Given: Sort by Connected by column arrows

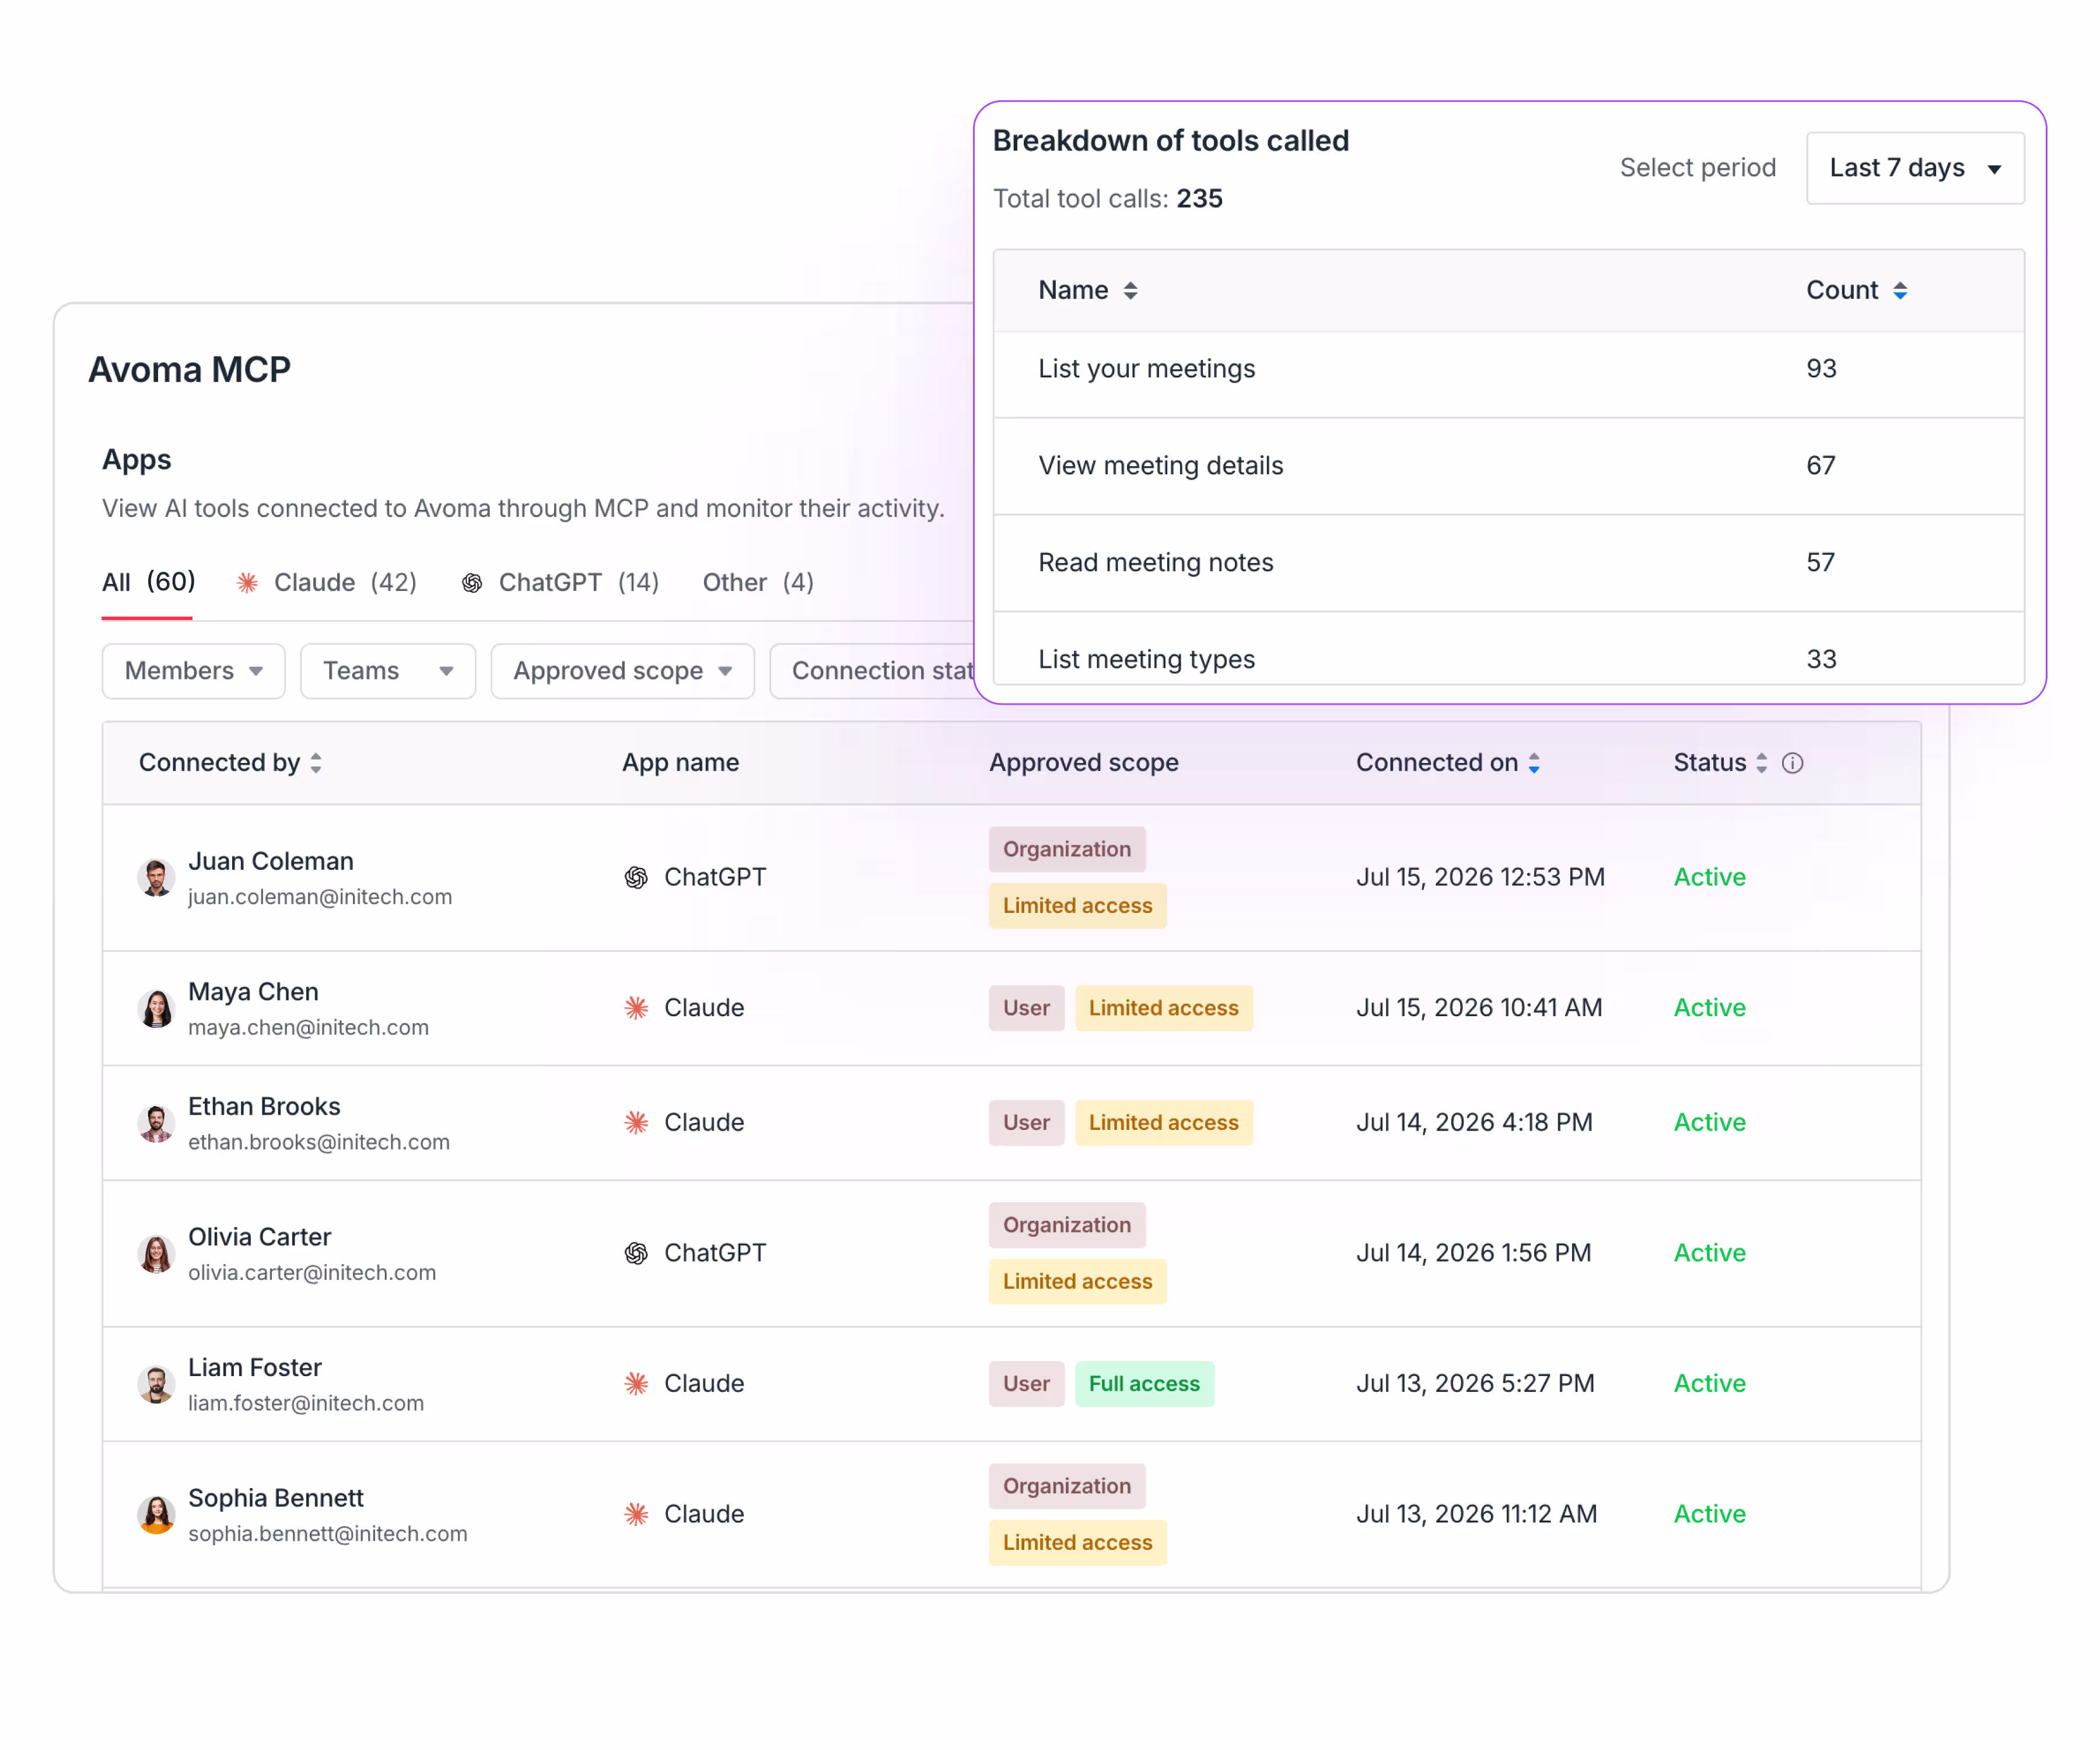Looking at the screenshot, I should 316,763.
